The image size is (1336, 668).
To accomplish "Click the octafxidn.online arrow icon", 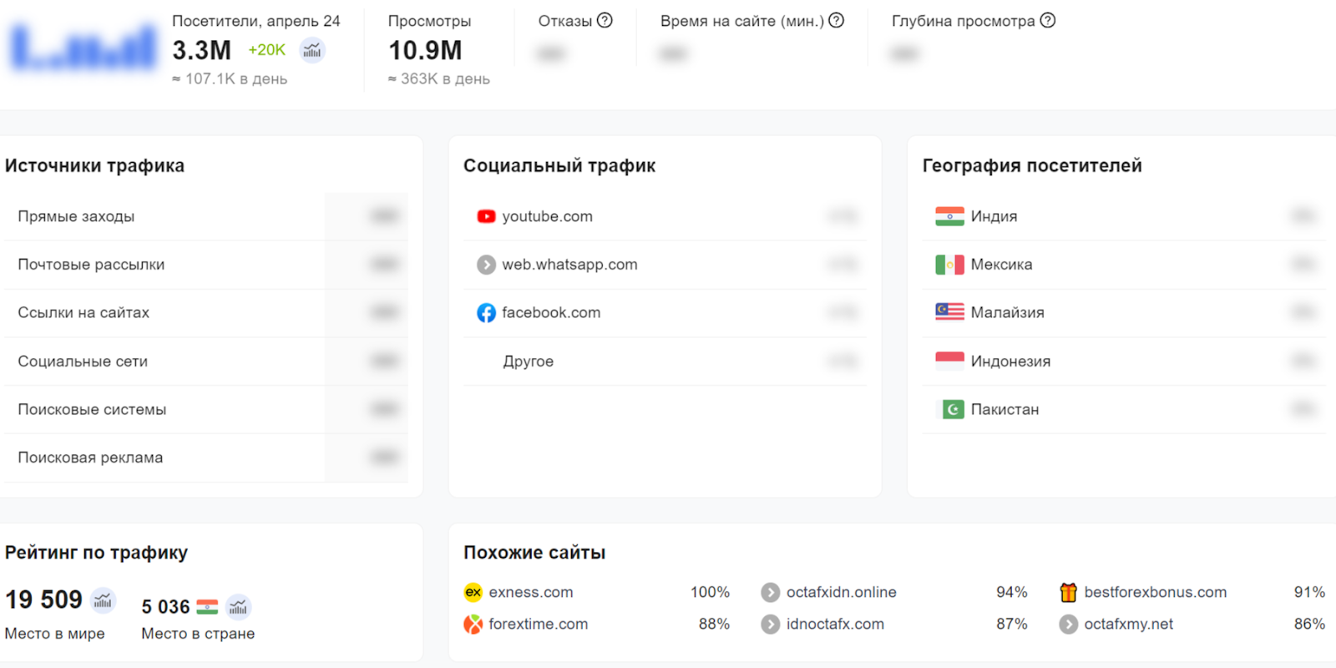I will pyautogui.click(x=771, y=592).
